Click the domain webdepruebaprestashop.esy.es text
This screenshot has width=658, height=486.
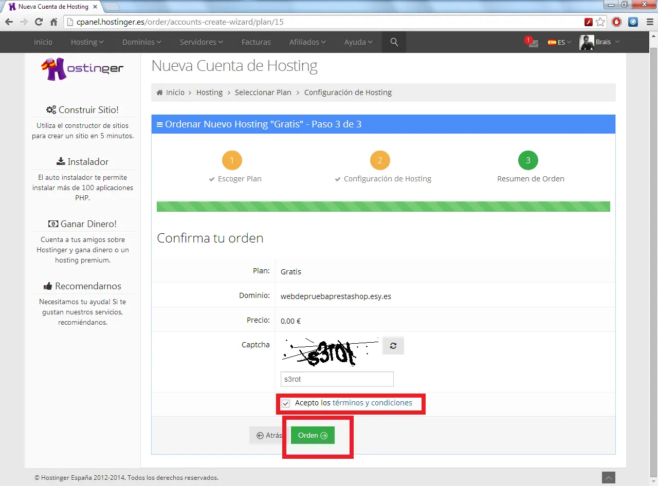coord(336,296)
